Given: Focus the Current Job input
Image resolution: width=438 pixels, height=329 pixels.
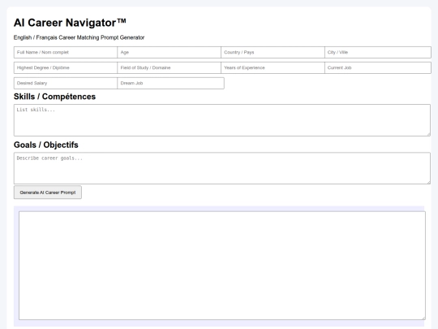Looking at the screenshot, I should 378,67.
